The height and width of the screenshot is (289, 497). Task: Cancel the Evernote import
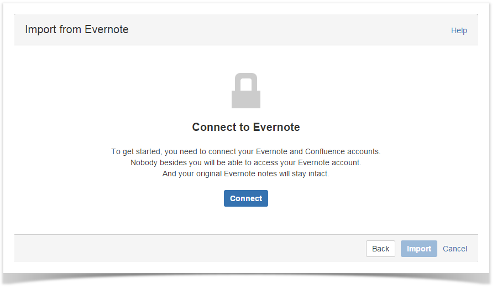click(455, 249)
